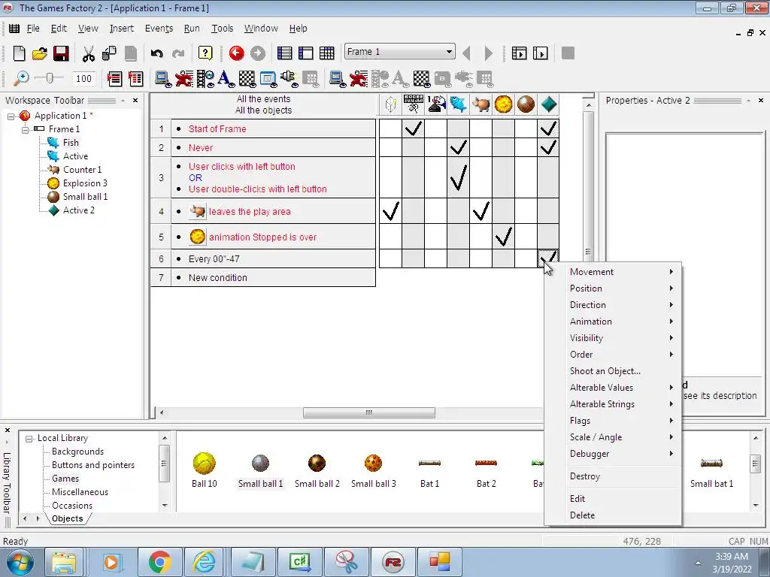
Task: Click the Player 1 joystick column icon
Action: coord(436,104)
